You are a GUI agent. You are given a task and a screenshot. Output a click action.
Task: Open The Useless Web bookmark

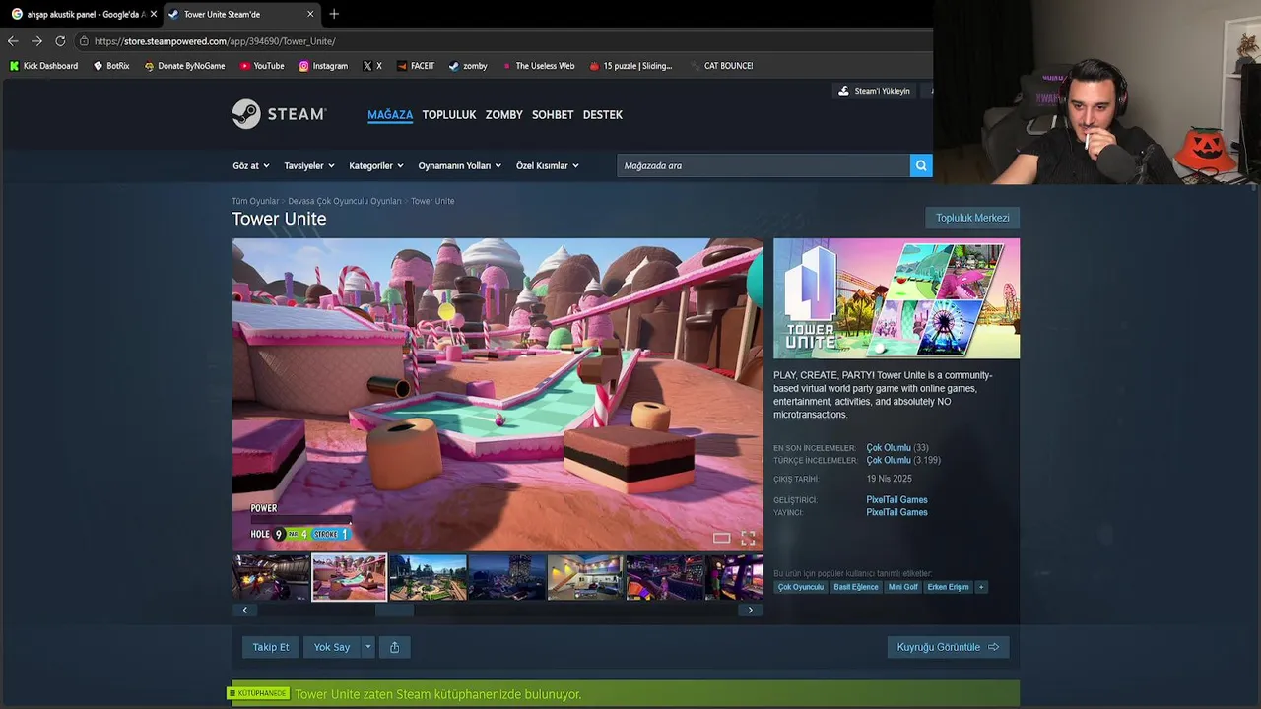click(x=538, y=66)
